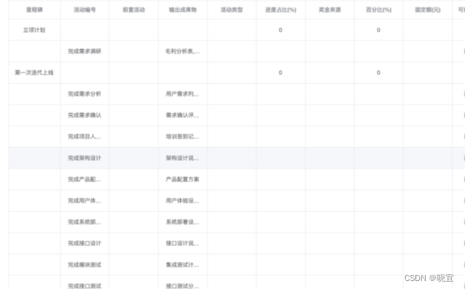Viewport: 465px width, 289px height.
Task: Click 百分比 value 0 in 第一次迭代上线 row
Action: (378, 73)
